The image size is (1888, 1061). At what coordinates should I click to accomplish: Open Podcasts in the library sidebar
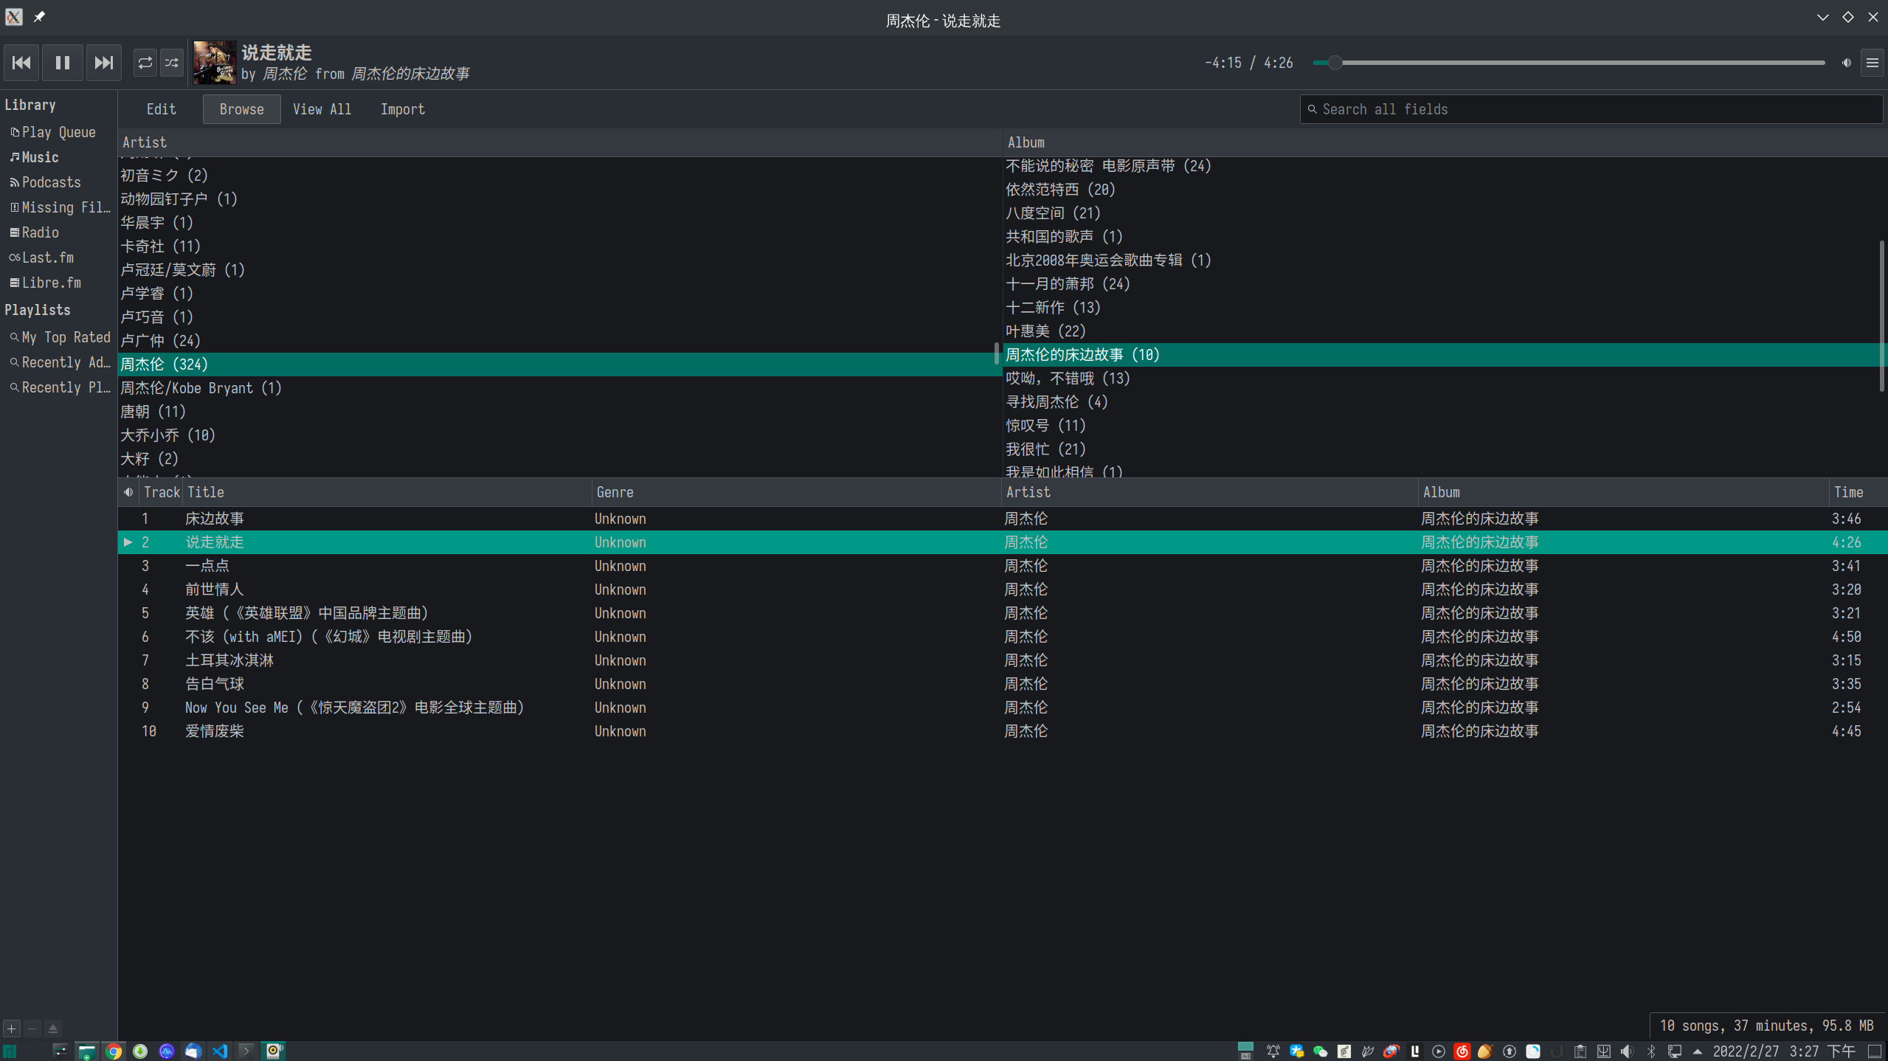coord(51,182)
